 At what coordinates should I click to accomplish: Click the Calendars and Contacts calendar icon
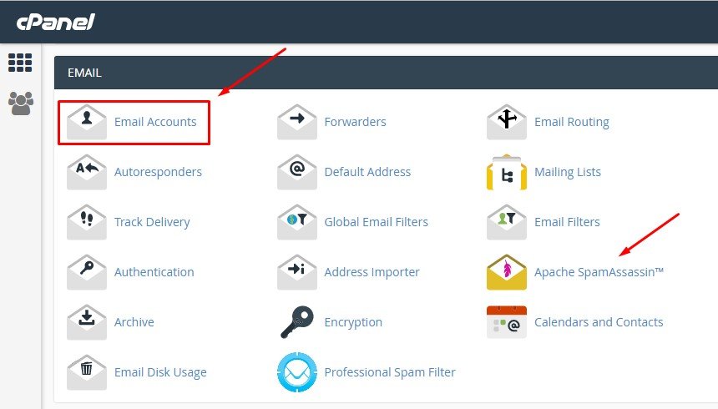coord(507,322)
